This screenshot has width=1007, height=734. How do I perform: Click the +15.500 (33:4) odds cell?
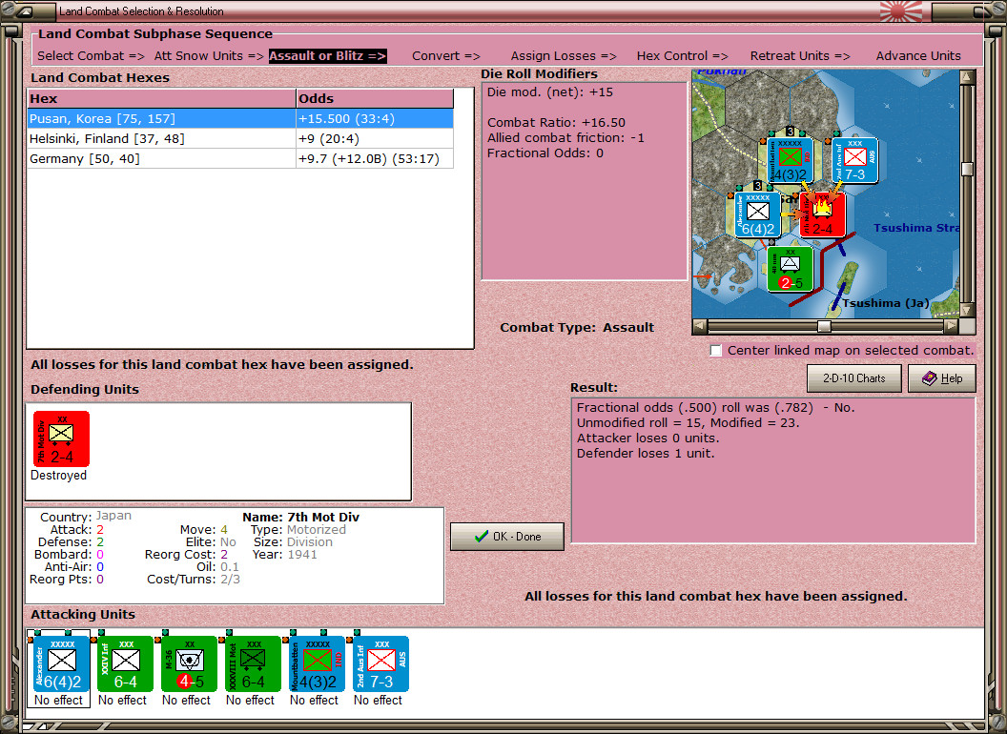pos(375,118)
